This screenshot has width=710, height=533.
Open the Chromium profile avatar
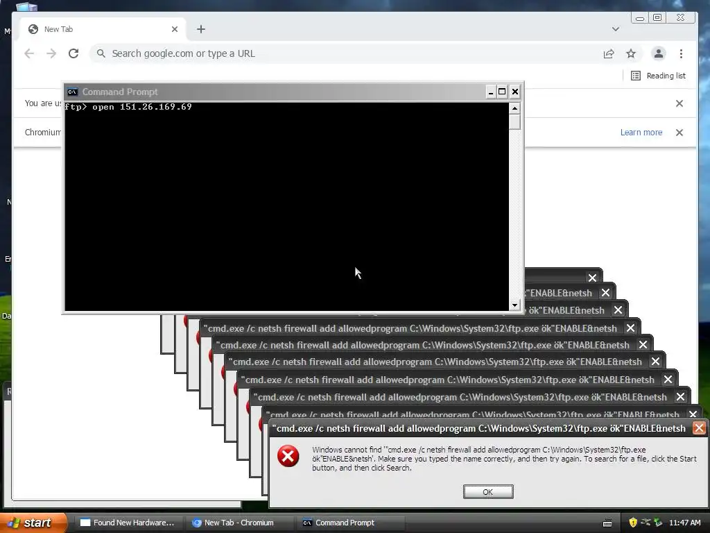(659, 53)
